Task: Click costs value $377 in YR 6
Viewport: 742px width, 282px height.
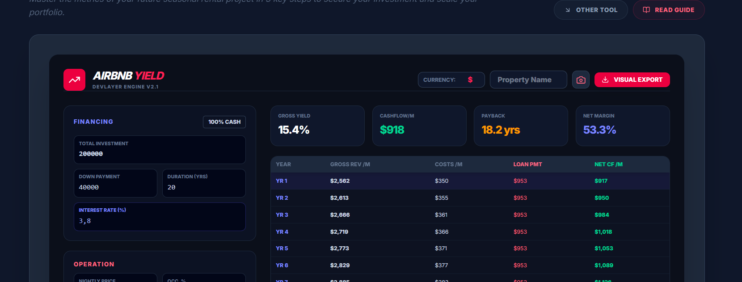Action: 442,265
